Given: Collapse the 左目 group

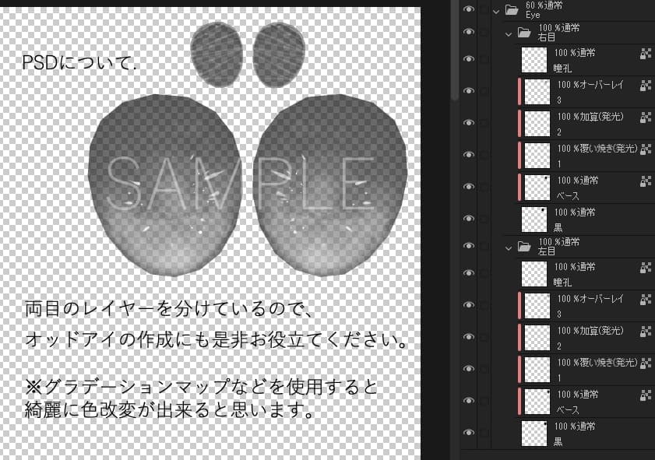Looking at the screenshot, I should [509, 247].
